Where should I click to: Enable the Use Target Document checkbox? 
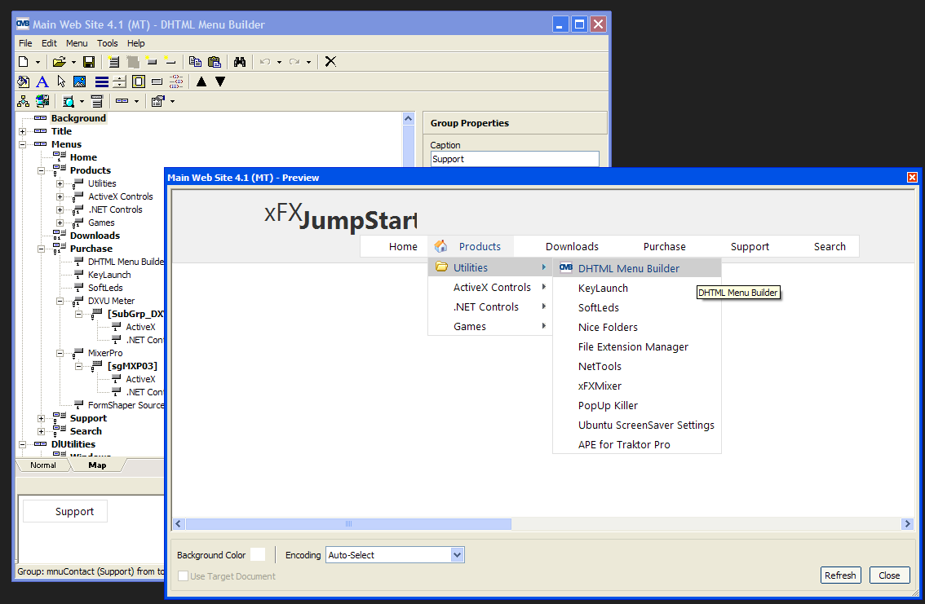coord(183,575)
